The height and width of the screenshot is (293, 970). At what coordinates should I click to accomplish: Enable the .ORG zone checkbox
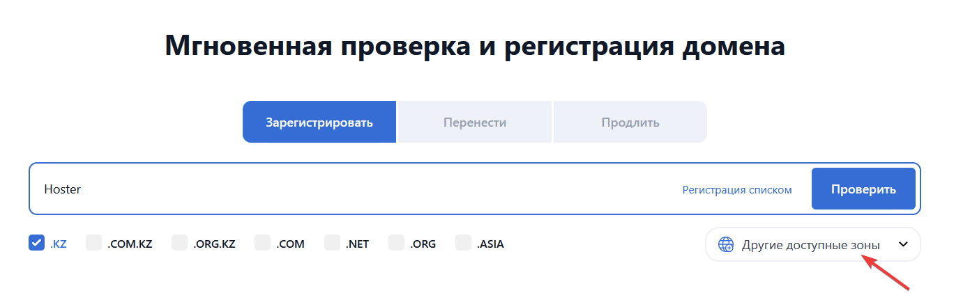tap(397, 243)
